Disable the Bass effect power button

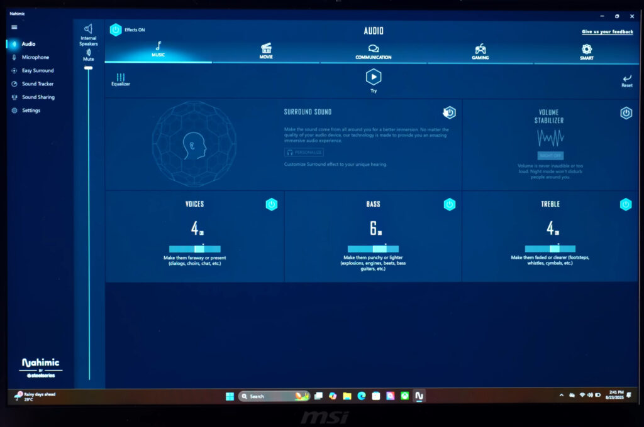pos(449,204)
